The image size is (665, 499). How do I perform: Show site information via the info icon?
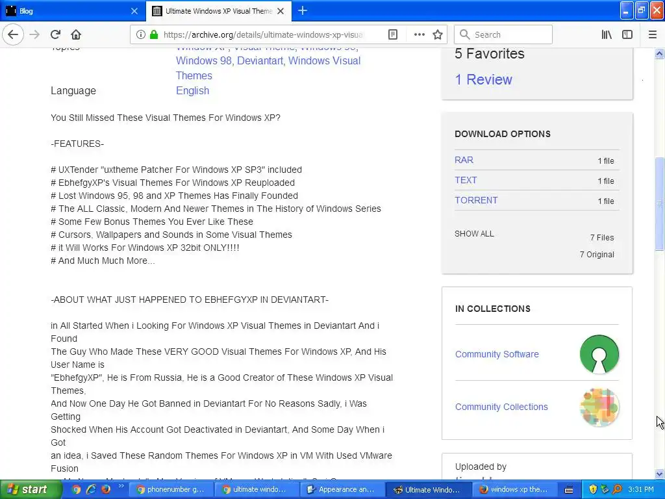(x=140, y=34)
